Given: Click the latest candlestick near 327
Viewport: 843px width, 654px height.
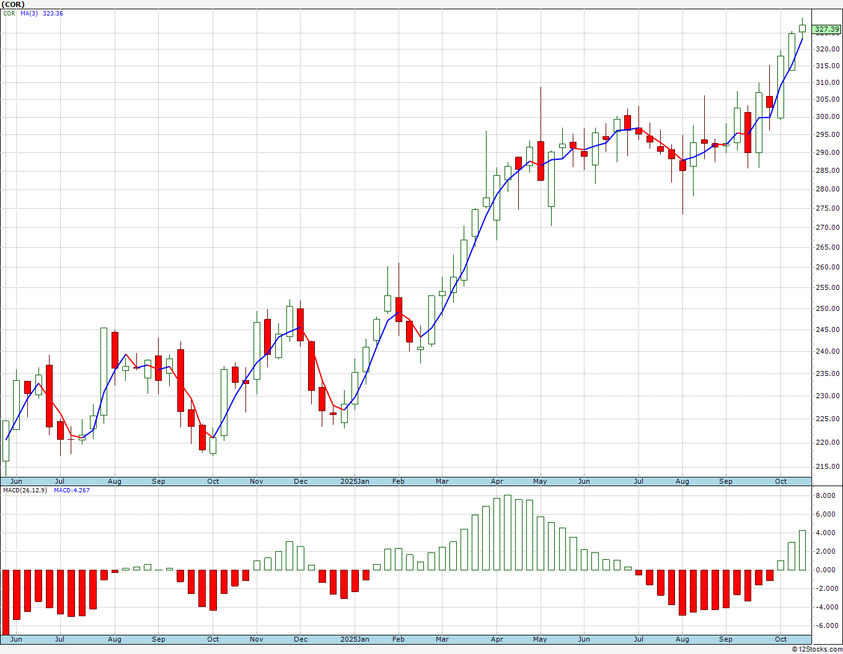Looking at the screenshot, I should coord(803,28).
